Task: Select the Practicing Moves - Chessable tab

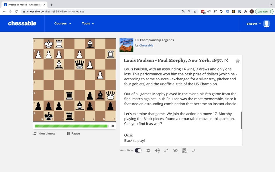Action: coord(24,5)
